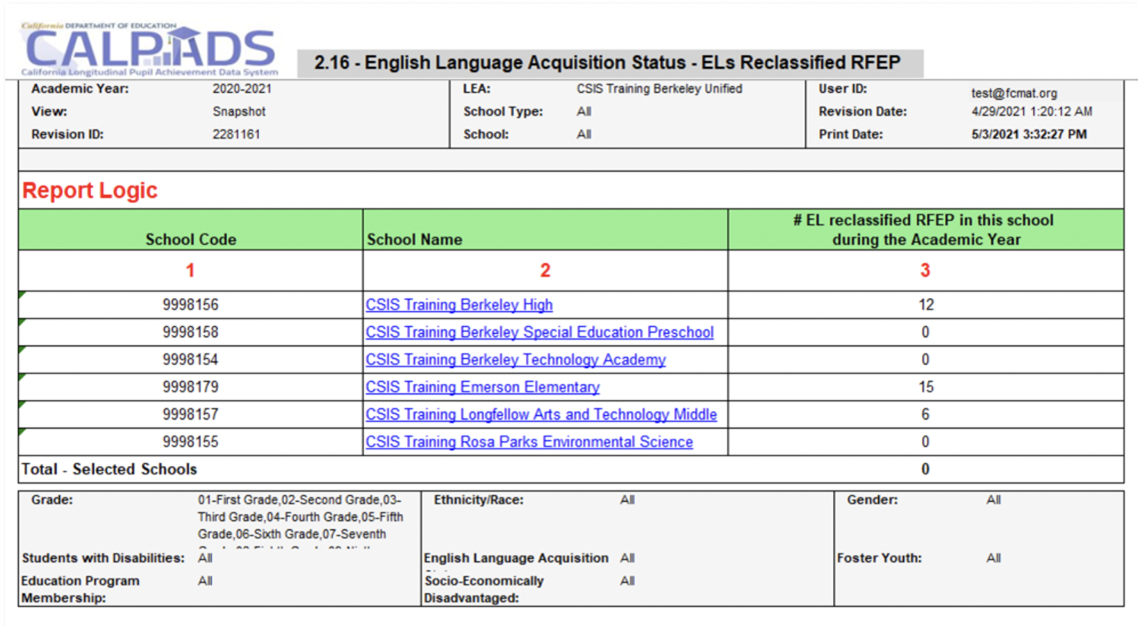Click red logic number 2 under School Name

coord(545,270)
